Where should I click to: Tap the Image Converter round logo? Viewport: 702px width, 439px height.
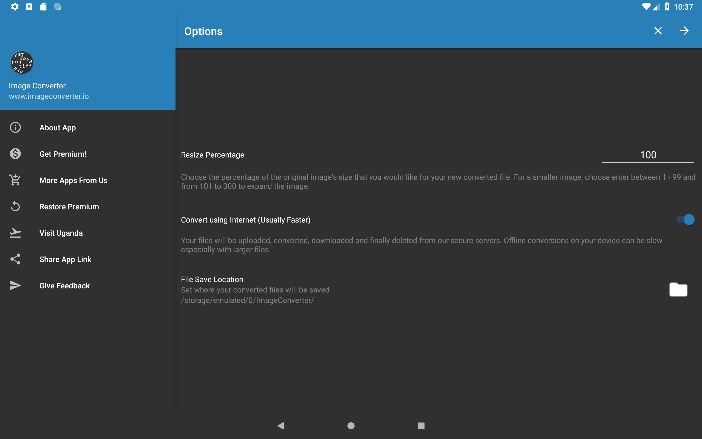(x=22, y=63)
